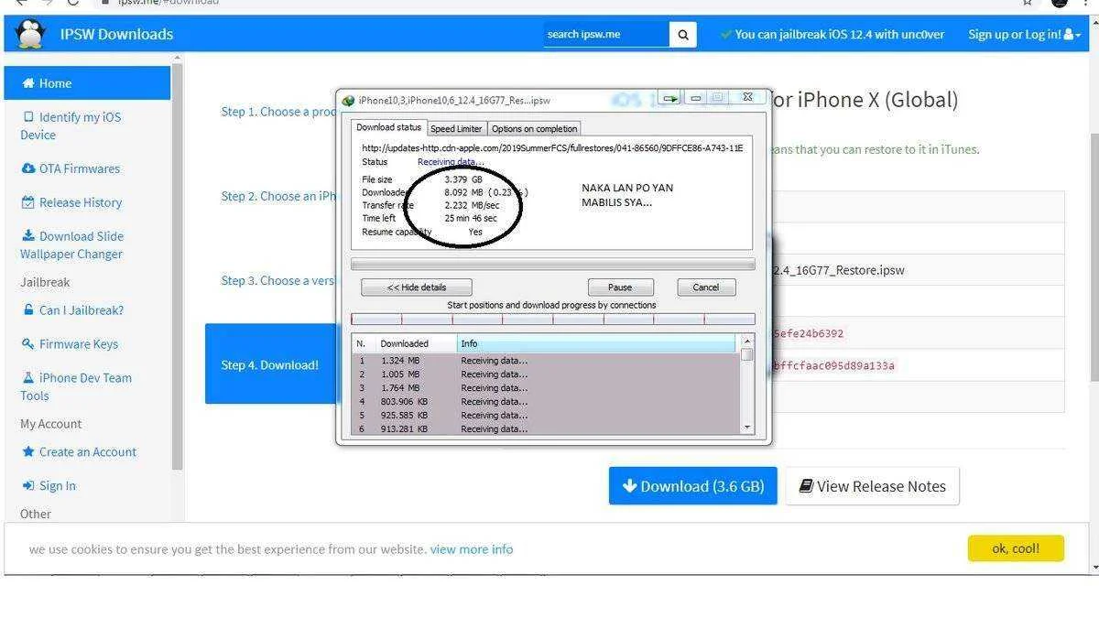
Task: Click the Download (3.6 GB) button
Action: pos(692,486)
